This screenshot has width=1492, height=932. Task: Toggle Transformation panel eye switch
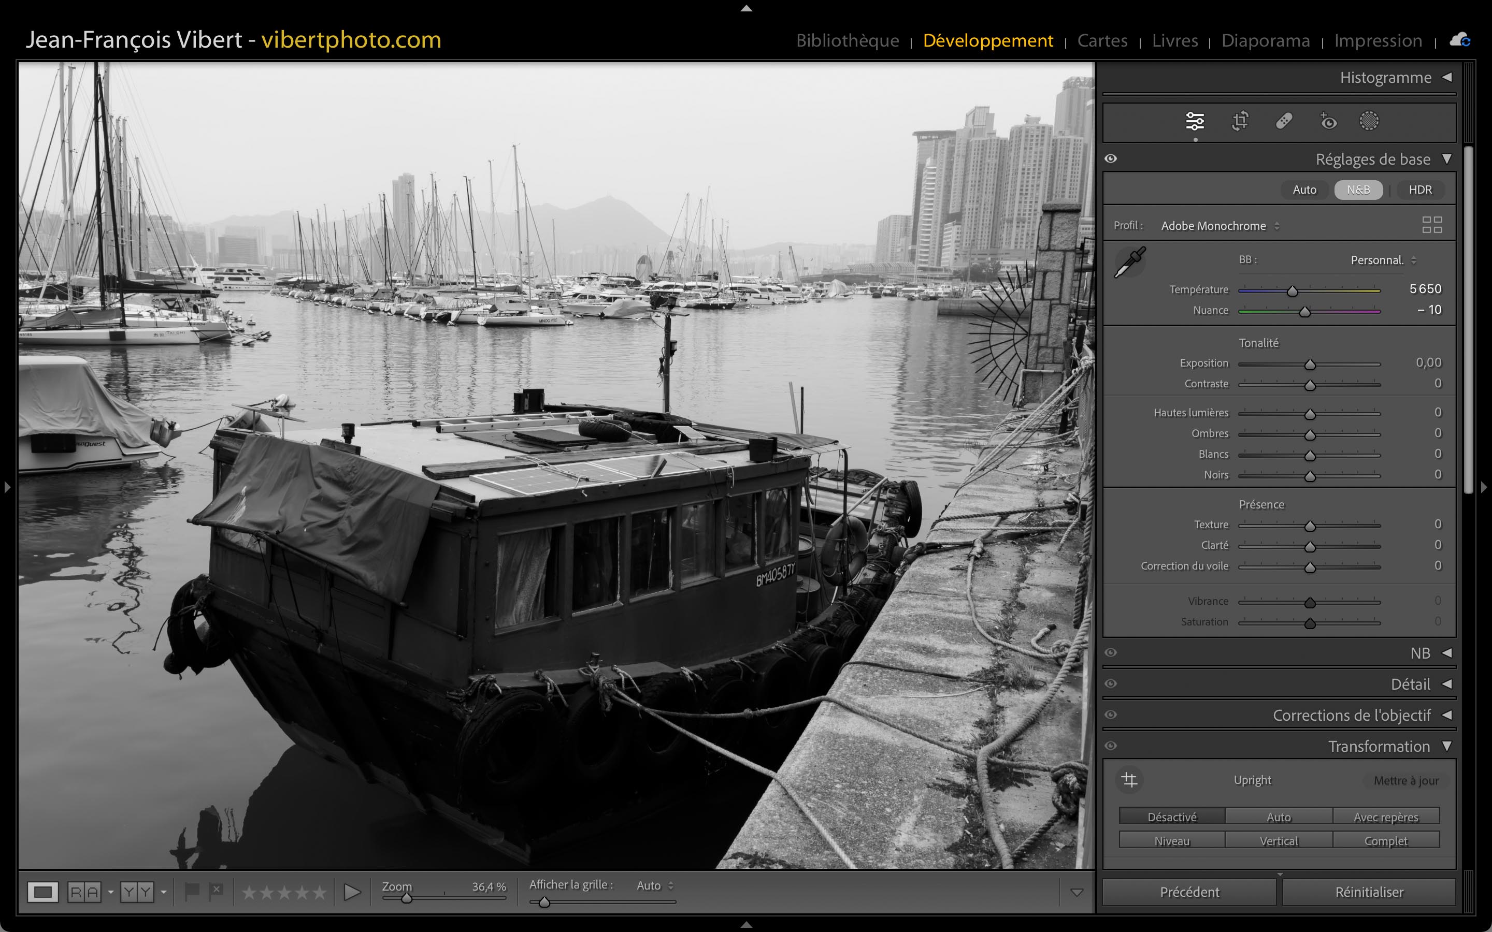(1111, 746)
